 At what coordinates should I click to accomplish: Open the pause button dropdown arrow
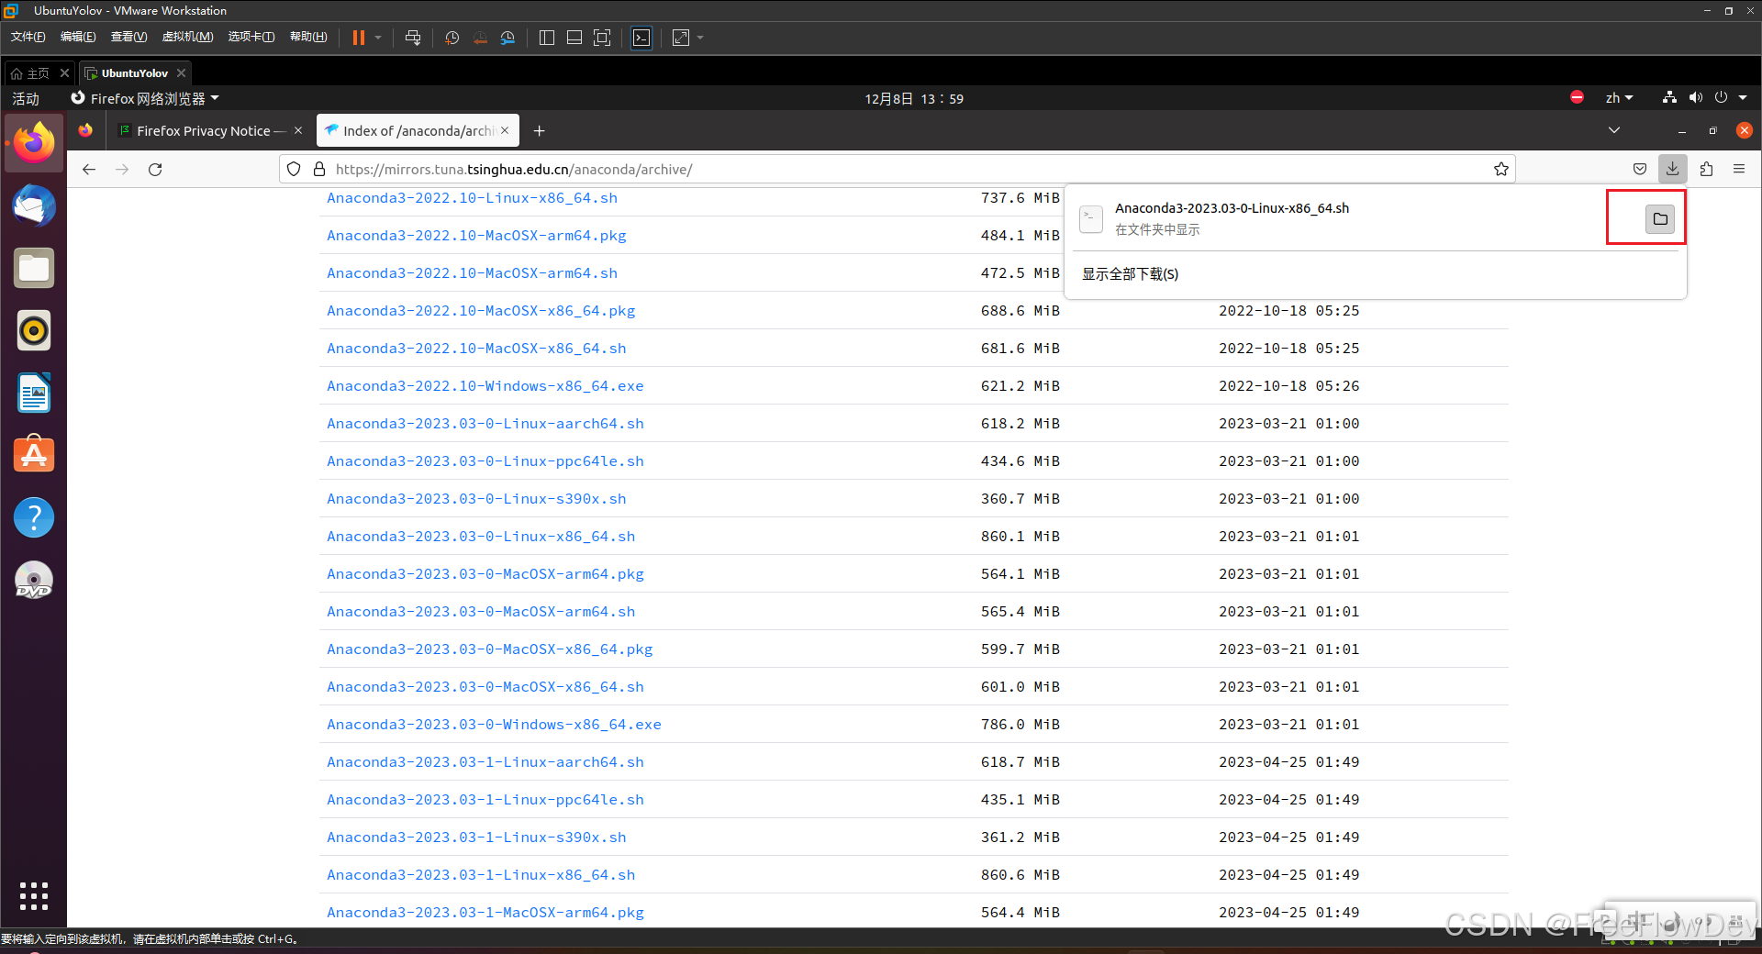376,38
